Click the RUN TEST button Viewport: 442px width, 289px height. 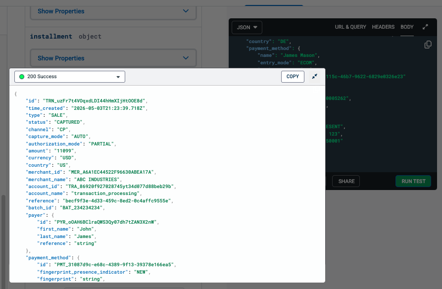(413, 181)
